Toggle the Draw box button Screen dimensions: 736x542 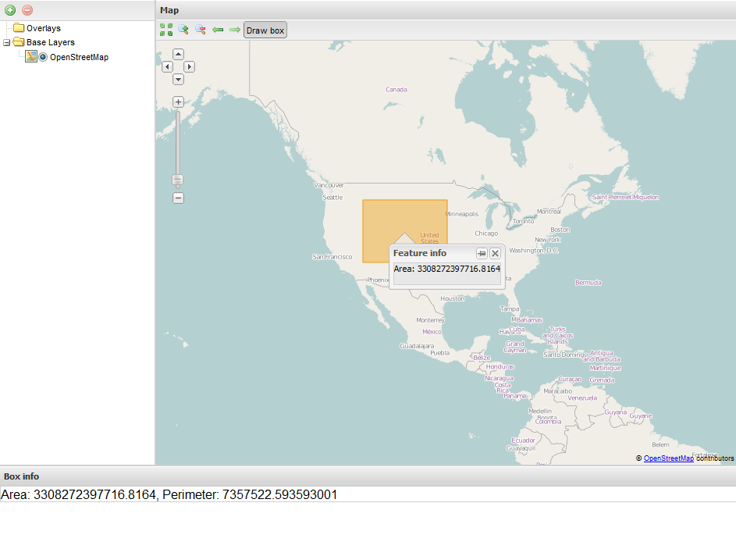tap(265, 30)
